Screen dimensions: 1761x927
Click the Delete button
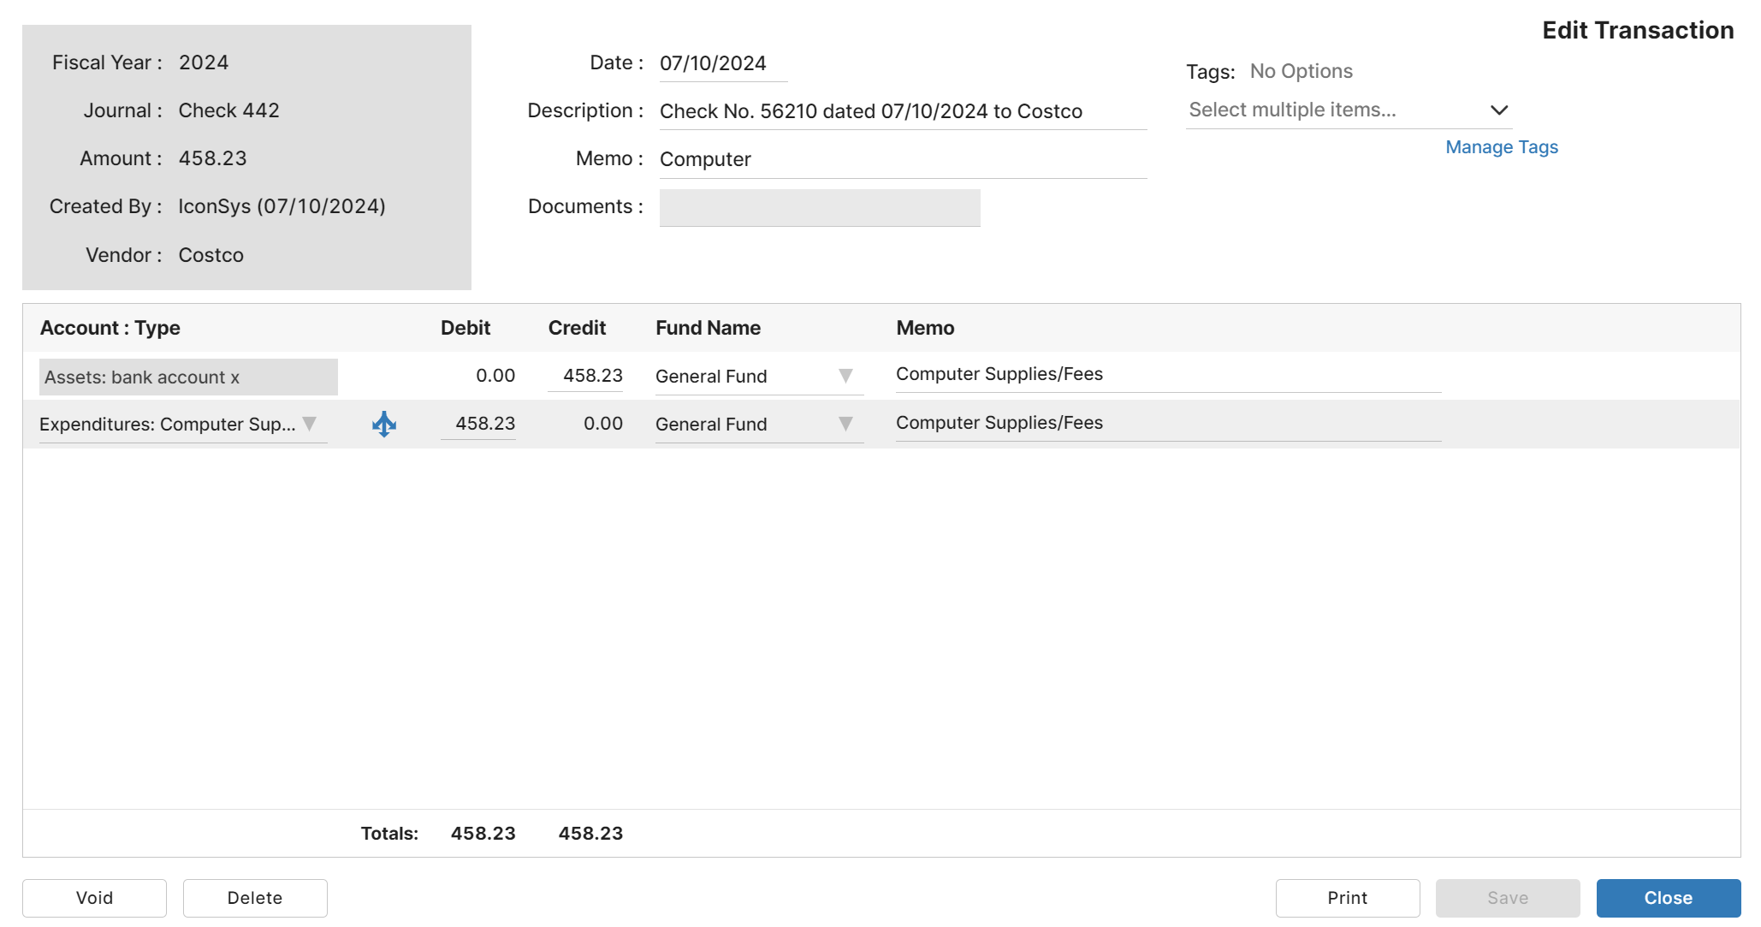[255, 898]
